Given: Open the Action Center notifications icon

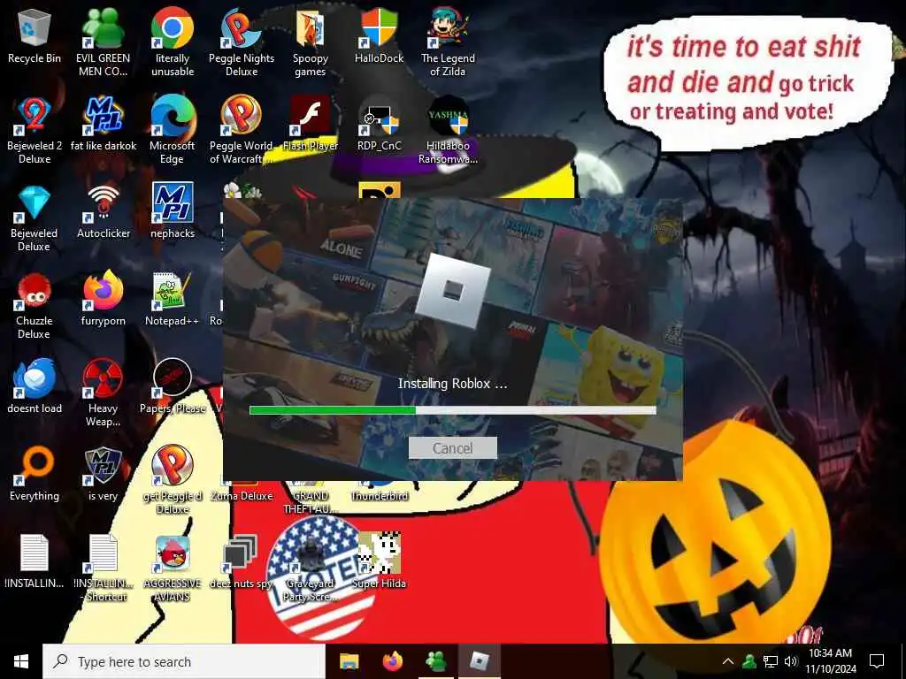Looking at the screenshot, I should coord(877,661).
